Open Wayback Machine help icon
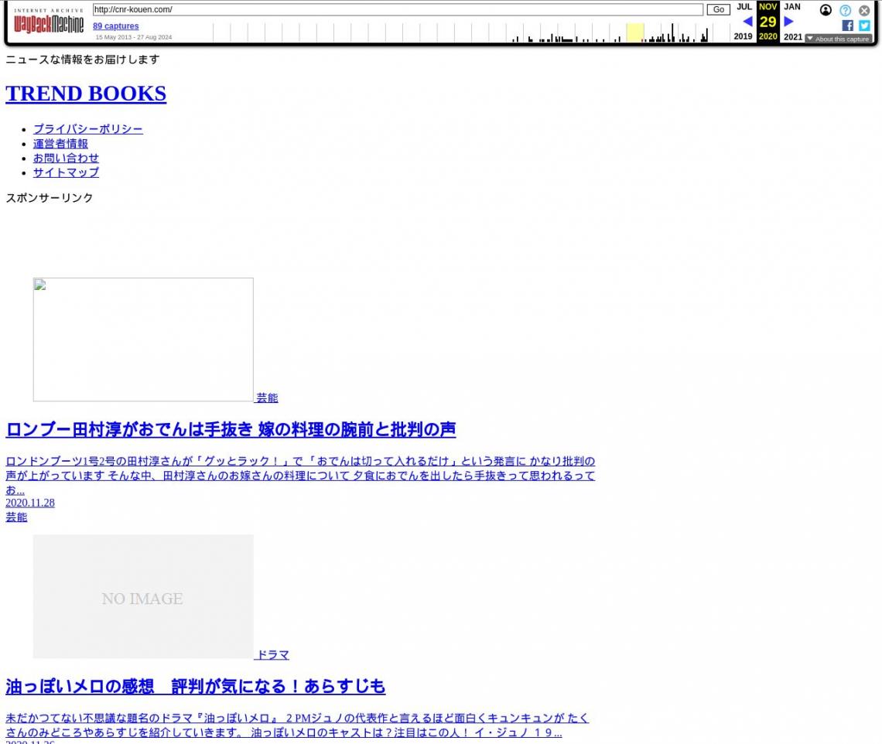 point(845,10)
